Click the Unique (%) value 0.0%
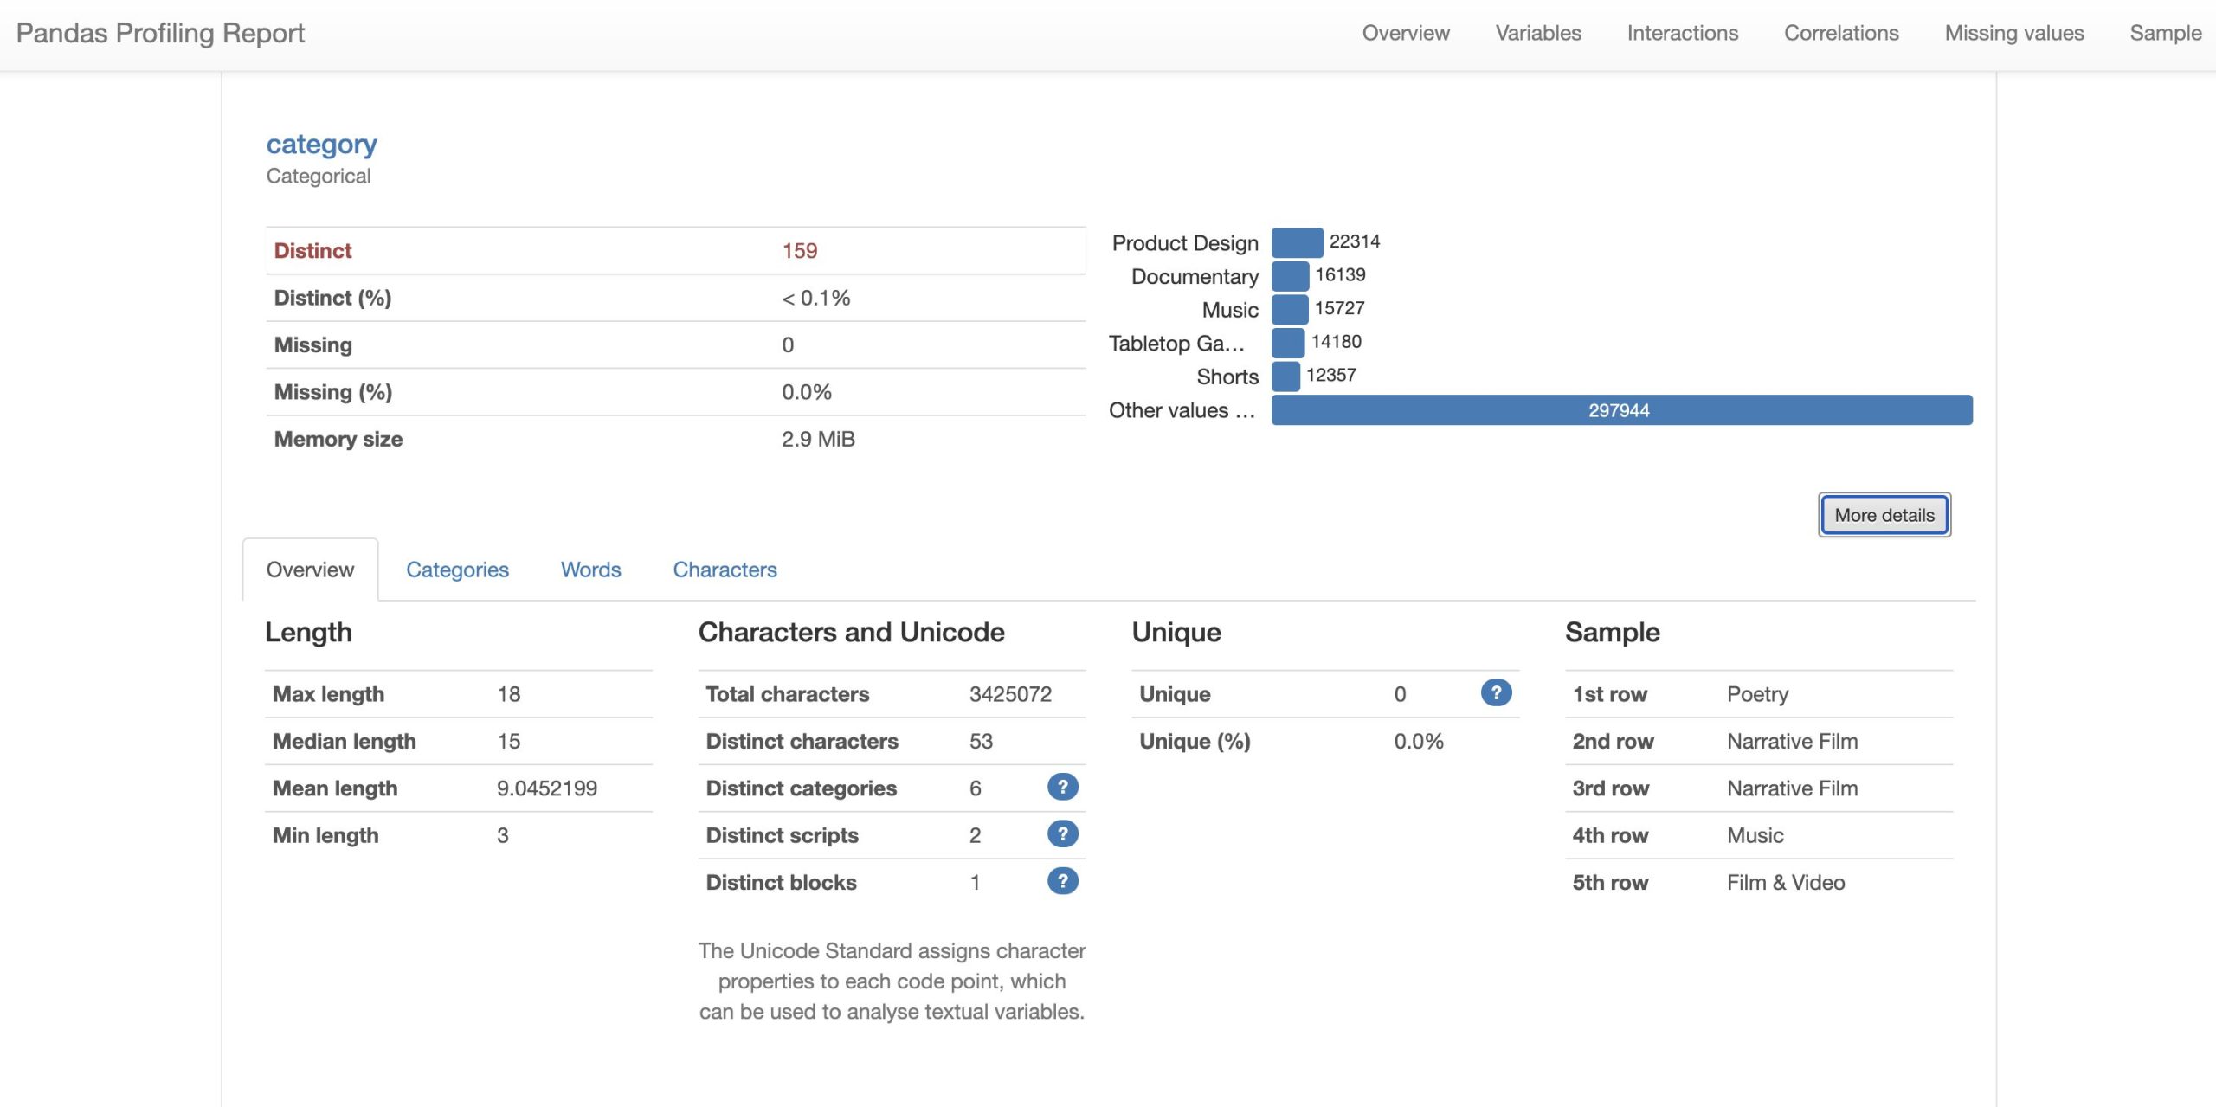Image resolution: width=2216 pixels, height=1107 pixels. coord(1419,741)
